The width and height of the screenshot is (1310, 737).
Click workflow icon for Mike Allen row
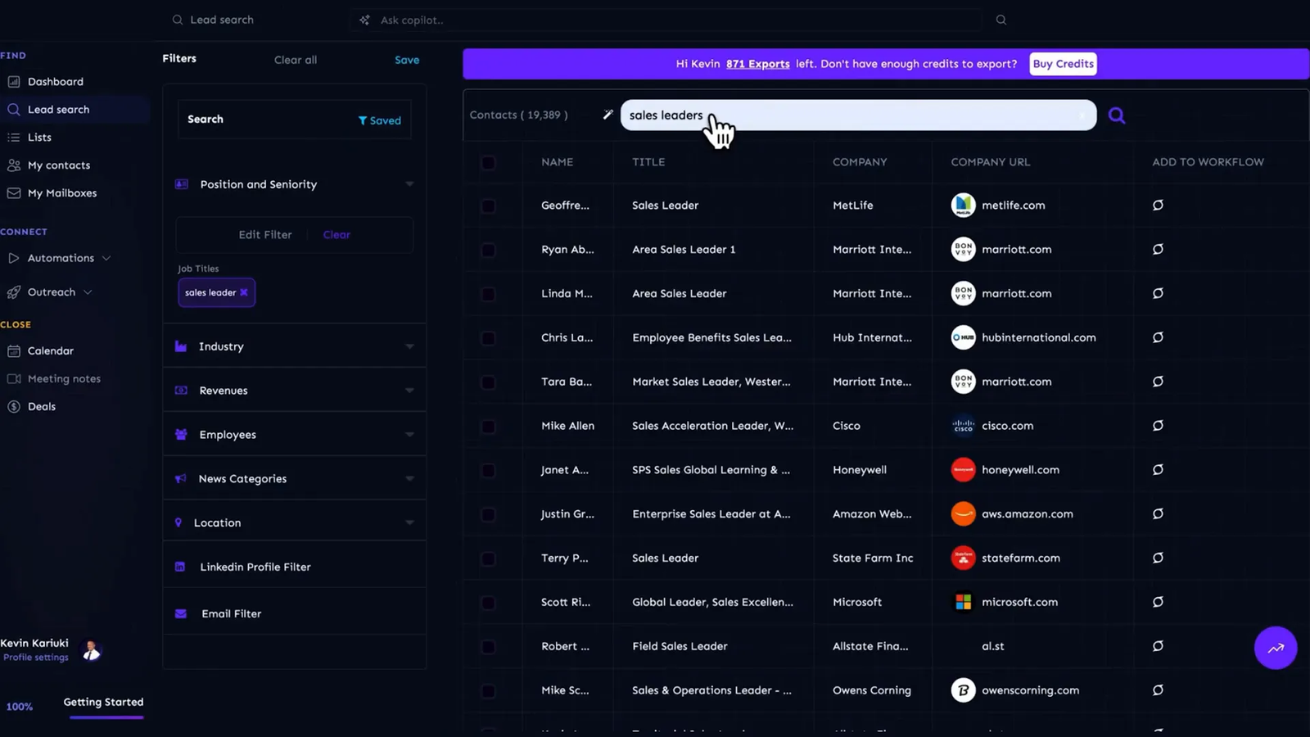tap(1158, 426)
